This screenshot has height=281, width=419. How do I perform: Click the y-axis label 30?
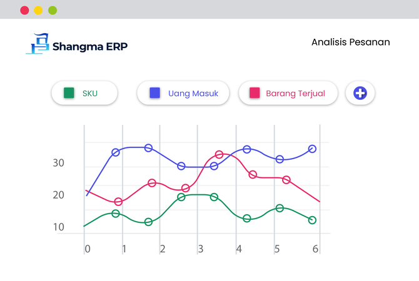coord(59,163)
